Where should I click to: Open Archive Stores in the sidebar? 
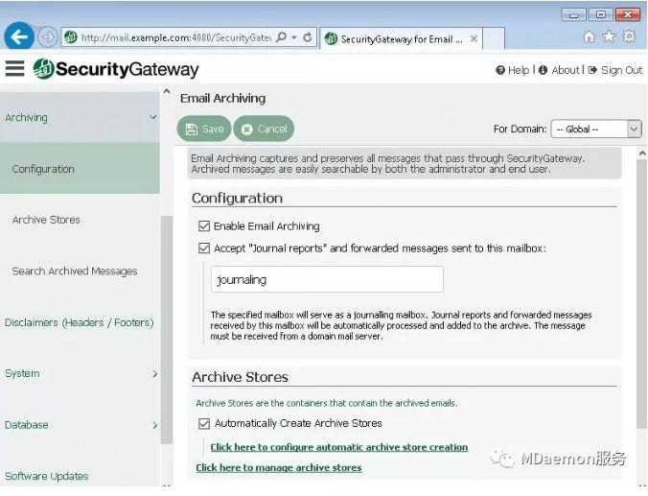(80, 220)
